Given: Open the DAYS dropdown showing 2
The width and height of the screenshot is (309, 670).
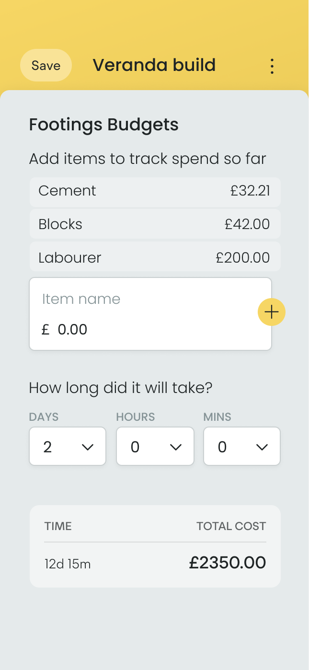Looking at the screenshot, I should 67,446.
